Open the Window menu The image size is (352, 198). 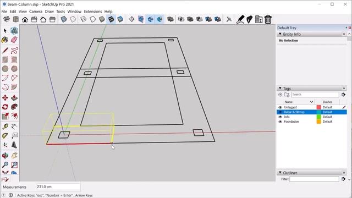74,12
